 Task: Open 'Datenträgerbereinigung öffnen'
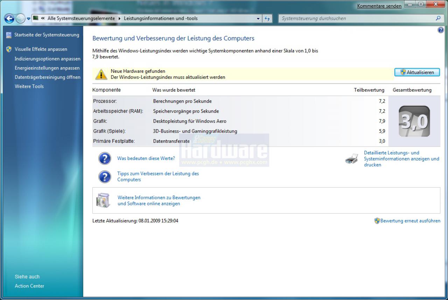click(47, 77)
